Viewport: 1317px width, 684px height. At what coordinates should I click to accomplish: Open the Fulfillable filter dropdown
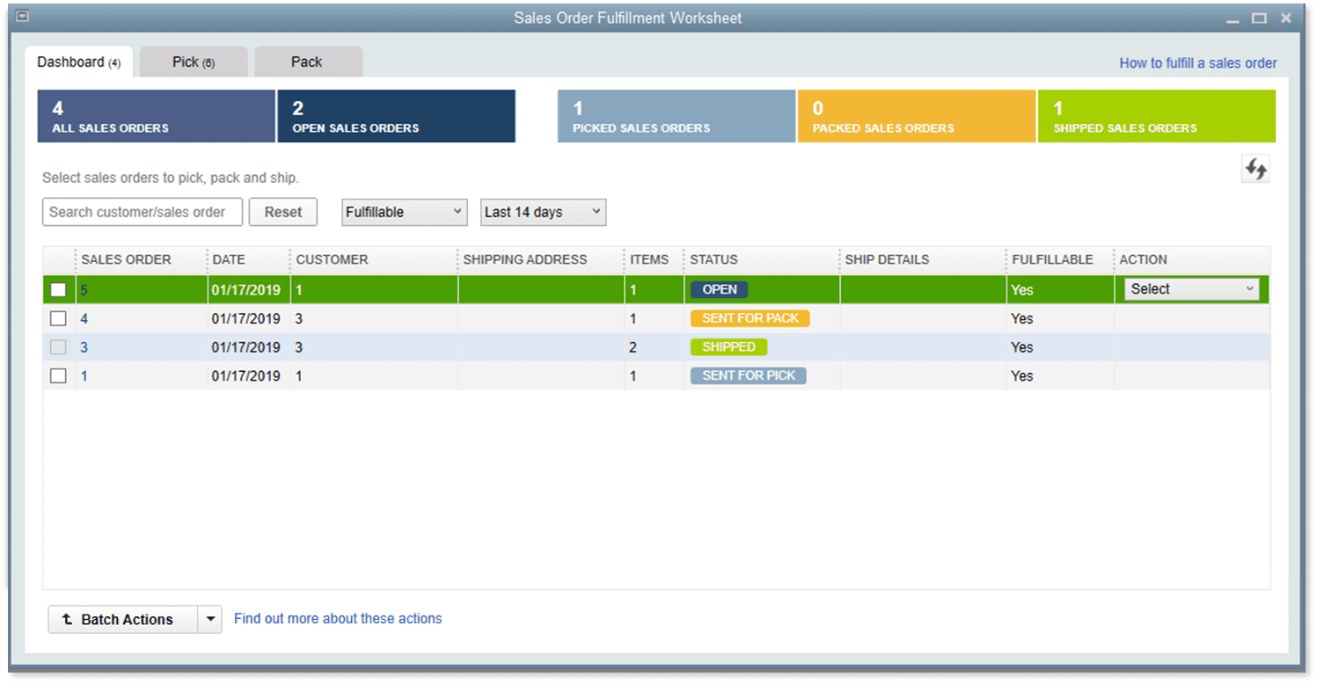coord(404,212)
